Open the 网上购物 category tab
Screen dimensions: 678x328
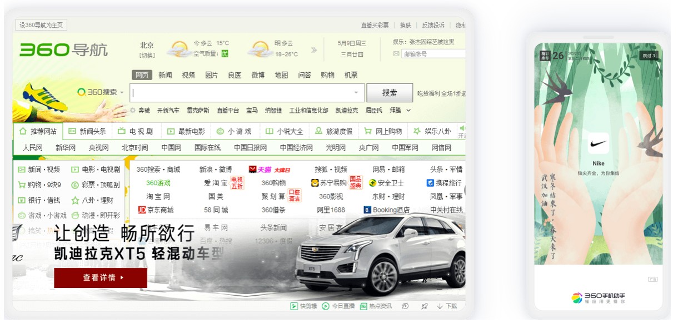382,132
